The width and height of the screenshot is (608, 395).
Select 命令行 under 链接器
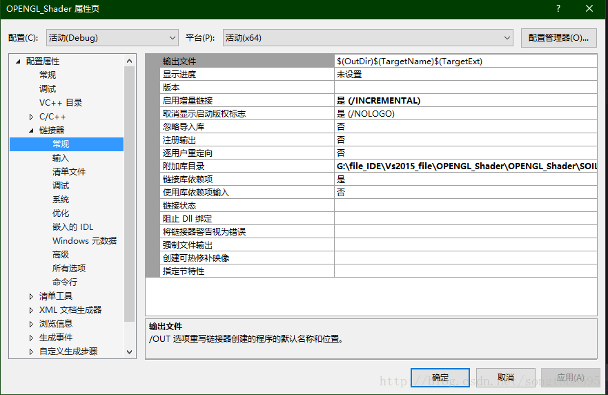click(x=65, y=282)
